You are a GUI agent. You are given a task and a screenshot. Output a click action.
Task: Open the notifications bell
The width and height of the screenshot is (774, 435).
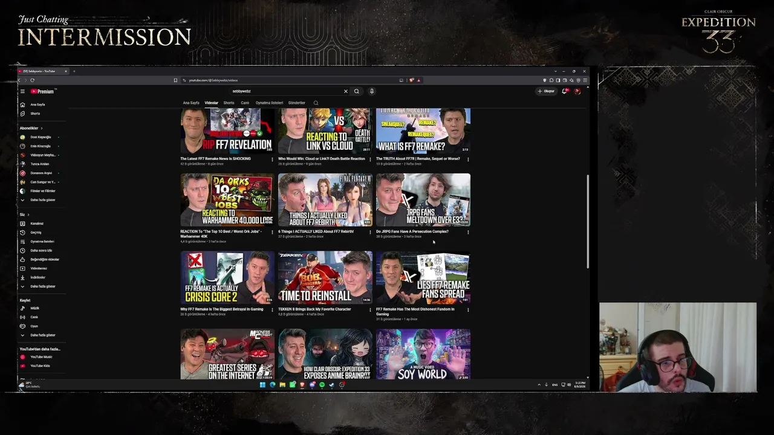click(564, 91)
